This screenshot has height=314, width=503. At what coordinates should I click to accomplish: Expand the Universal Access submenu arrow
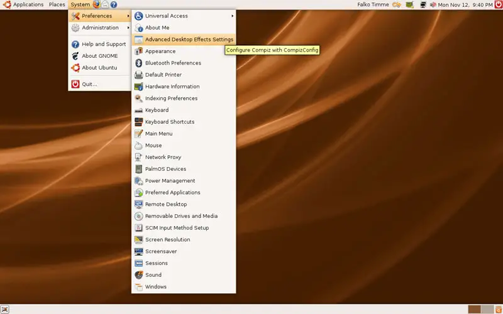coord(232,16)
